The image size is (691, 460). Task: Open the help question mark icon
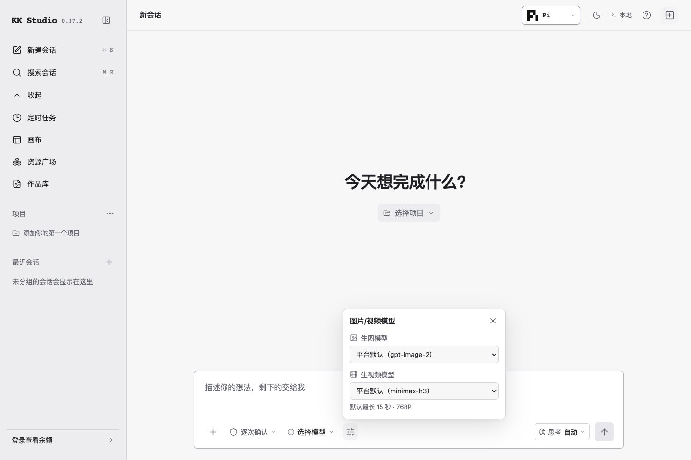pyautogui.click(x=646, y=15)
